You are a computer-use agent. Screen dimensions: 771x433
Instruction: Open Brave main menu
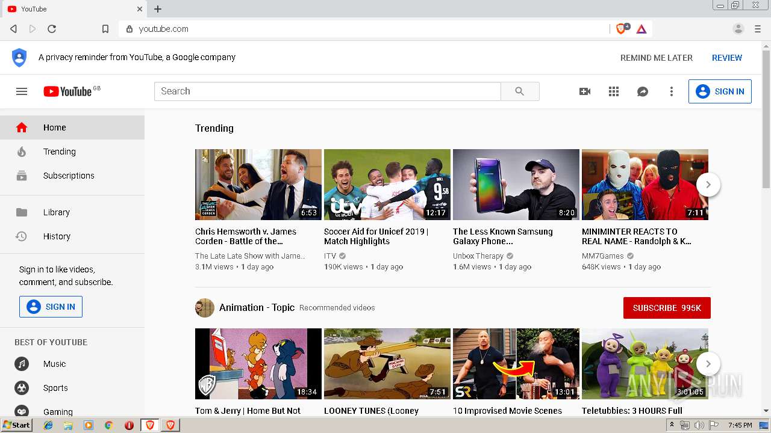click(758, 29)
